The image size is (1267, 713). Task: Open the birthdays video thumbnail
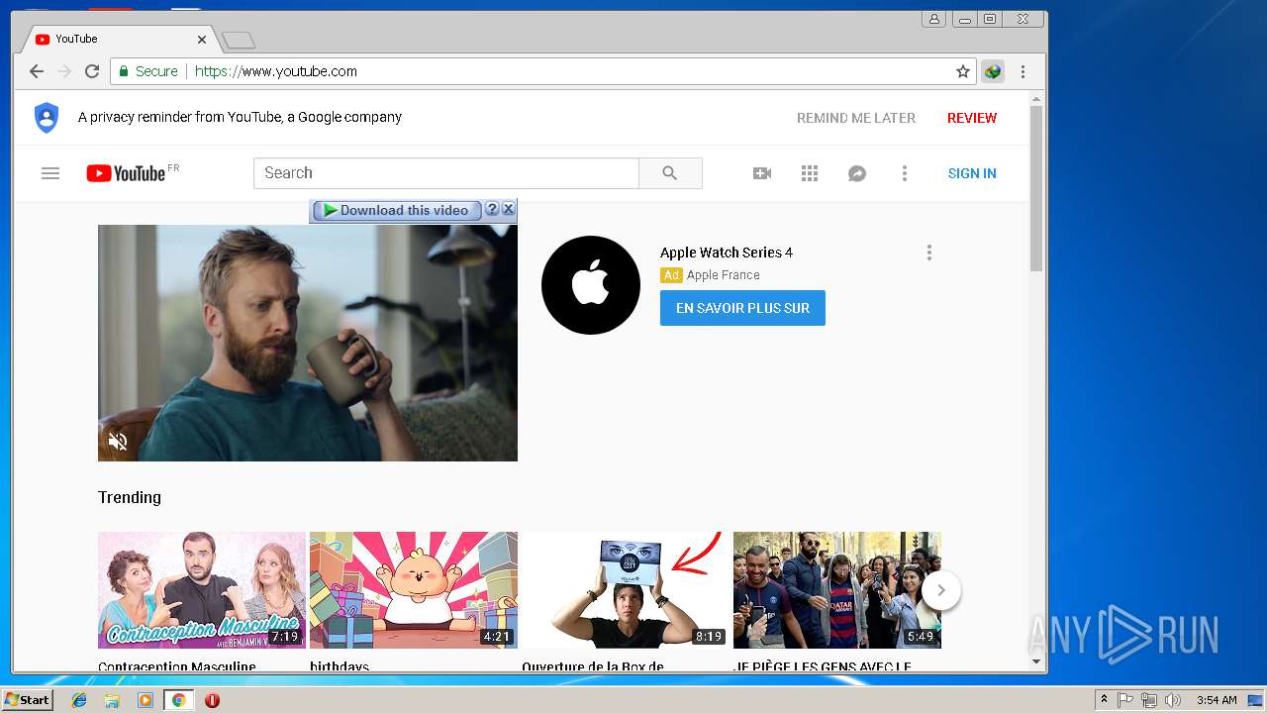pos(414,590)
